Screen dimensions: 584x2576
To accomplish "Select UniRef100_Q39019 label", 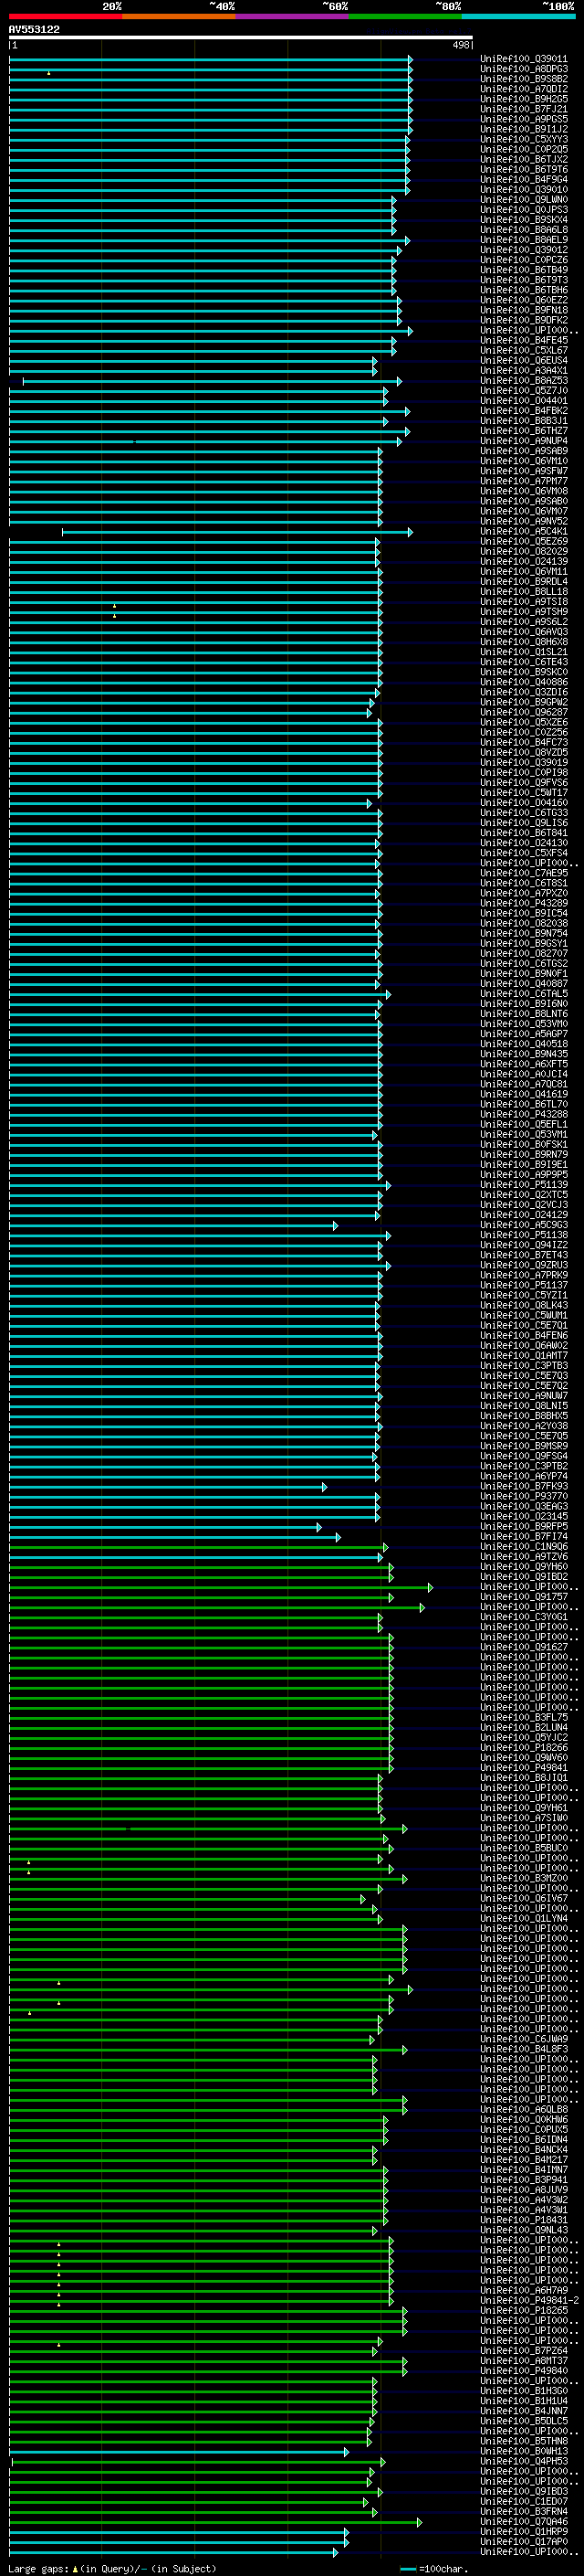I will [524, 762].
